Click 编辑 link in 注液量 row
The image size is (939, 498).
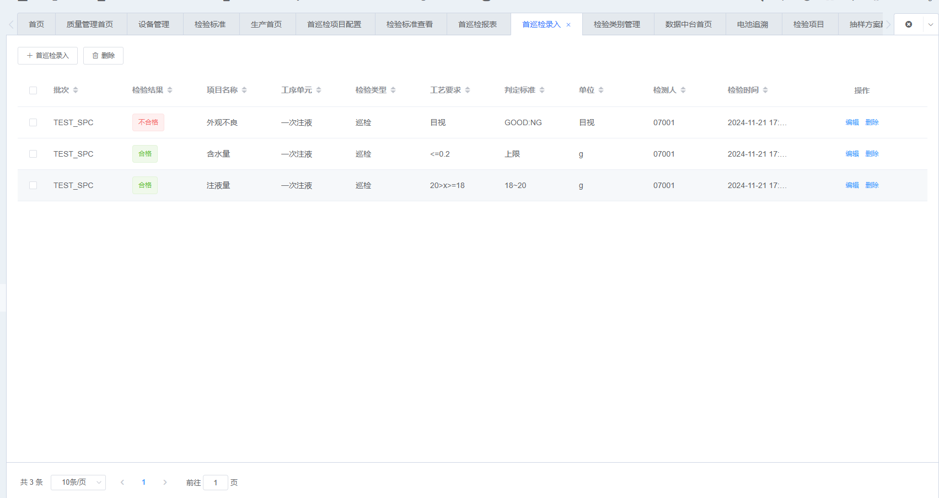click(x=852, y=185)
